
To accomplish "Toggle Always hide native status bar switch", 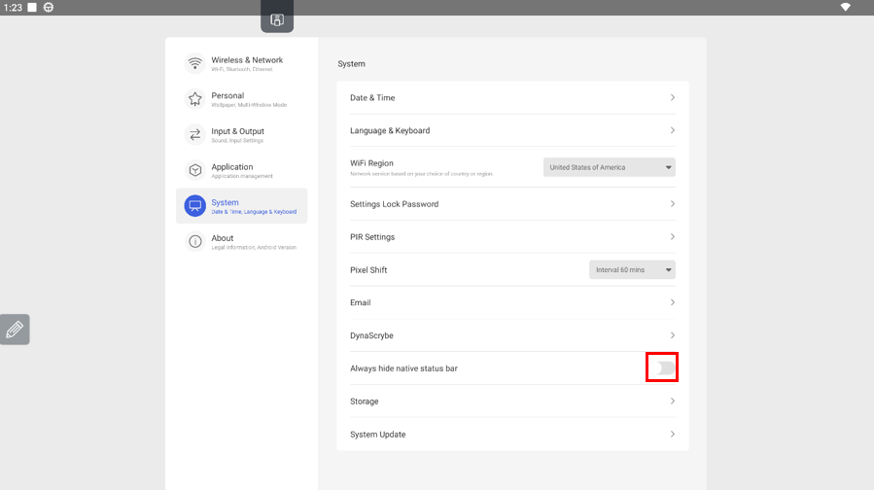I will pyautogui.click(x=662, y=368).
